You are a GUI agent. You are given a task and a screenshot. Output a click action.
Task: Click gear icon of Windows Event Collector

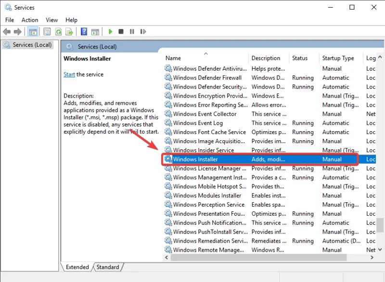[x=168, y=114]
